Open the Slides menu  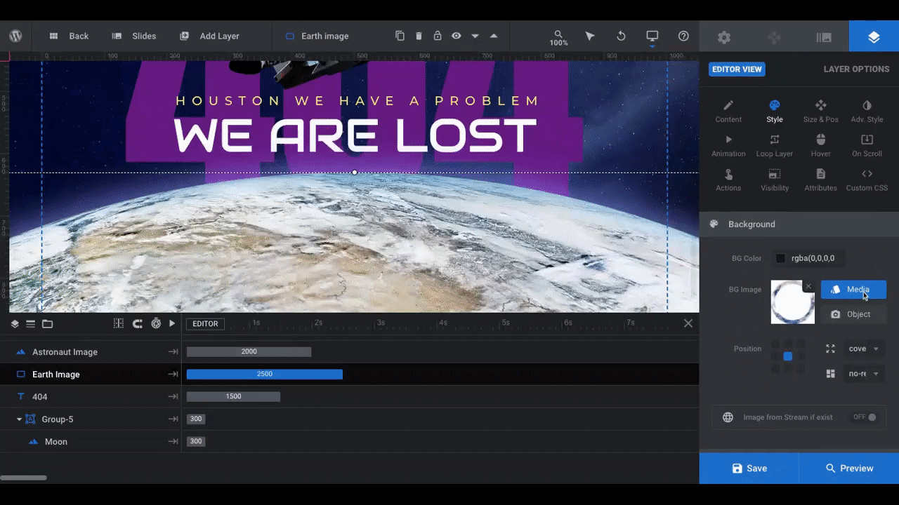click(134, 36)
